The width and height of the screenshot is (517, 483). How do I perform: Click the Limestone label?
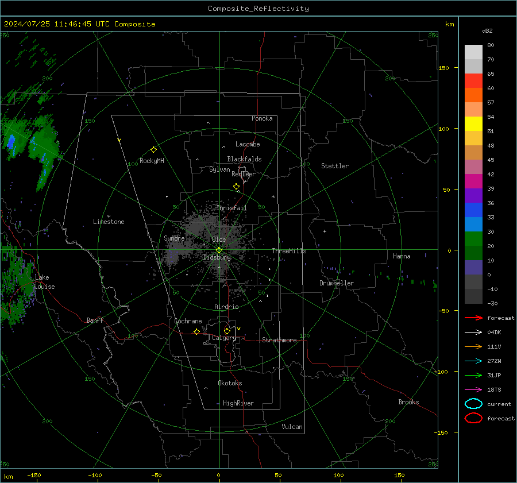tap(109, 222)
